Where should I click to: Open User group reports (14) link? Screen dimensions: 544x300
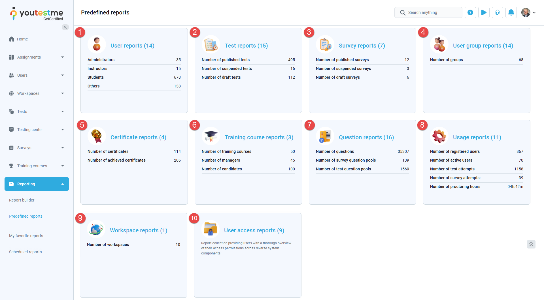coord(483,46)
